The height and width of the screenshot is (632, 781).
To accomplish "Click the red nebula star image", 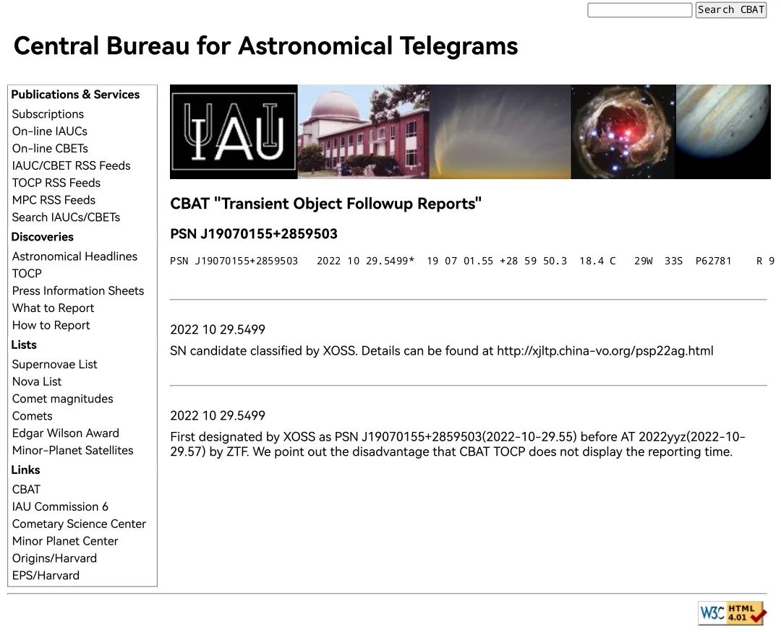I will [x=623, y=132].
